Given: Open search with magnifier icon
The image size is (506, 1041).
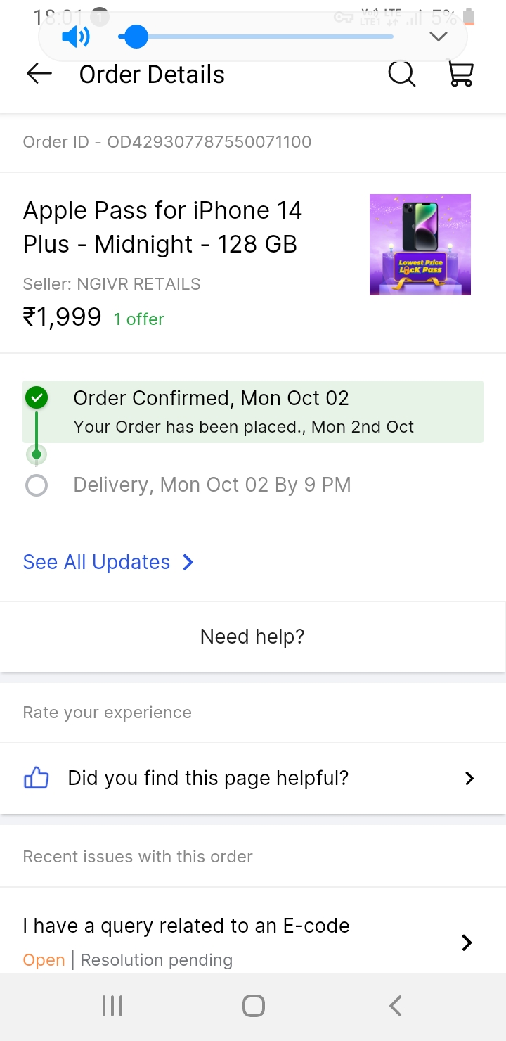Looking at the screenshot, I should (x=402, y=74).
